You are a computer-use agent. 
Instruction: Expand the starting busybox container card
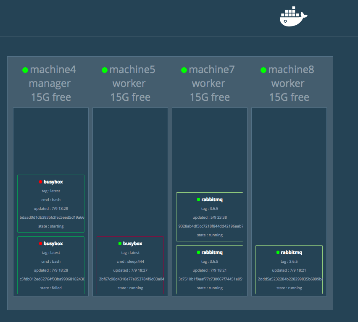pos(50,204)
